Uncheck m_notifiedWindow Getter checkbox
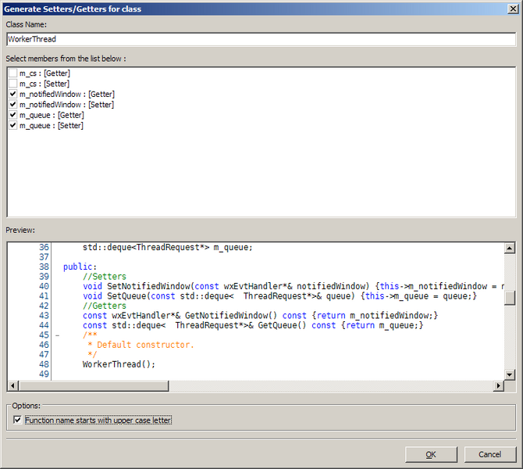 click(12, 94)
